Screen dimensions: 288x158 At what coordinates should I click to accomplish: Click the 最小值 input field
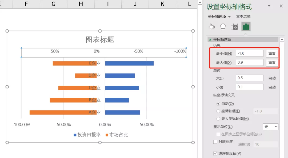point(249,53)
